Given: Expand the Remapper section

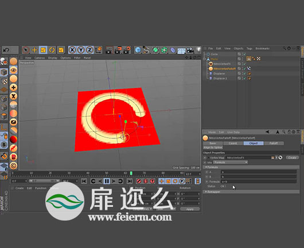Looking at the screenshot, I should point(206,191).
